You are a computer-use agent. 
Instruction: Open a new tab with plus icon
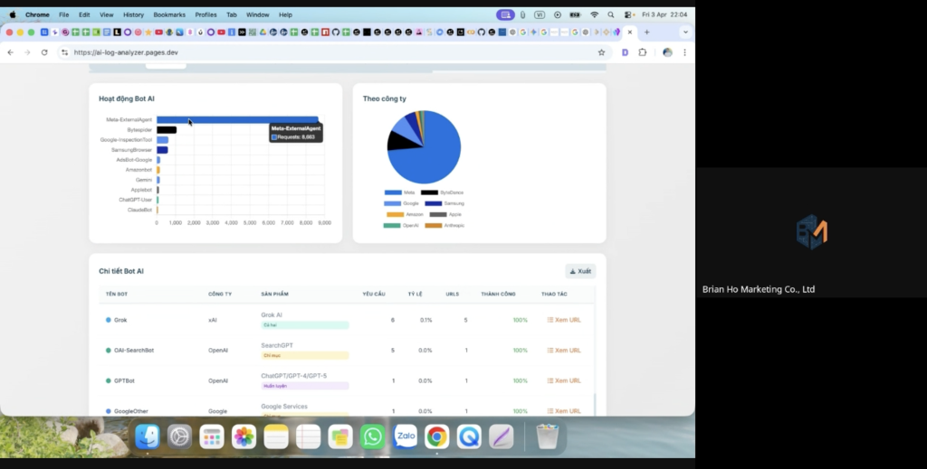click(x=646, y=32)
